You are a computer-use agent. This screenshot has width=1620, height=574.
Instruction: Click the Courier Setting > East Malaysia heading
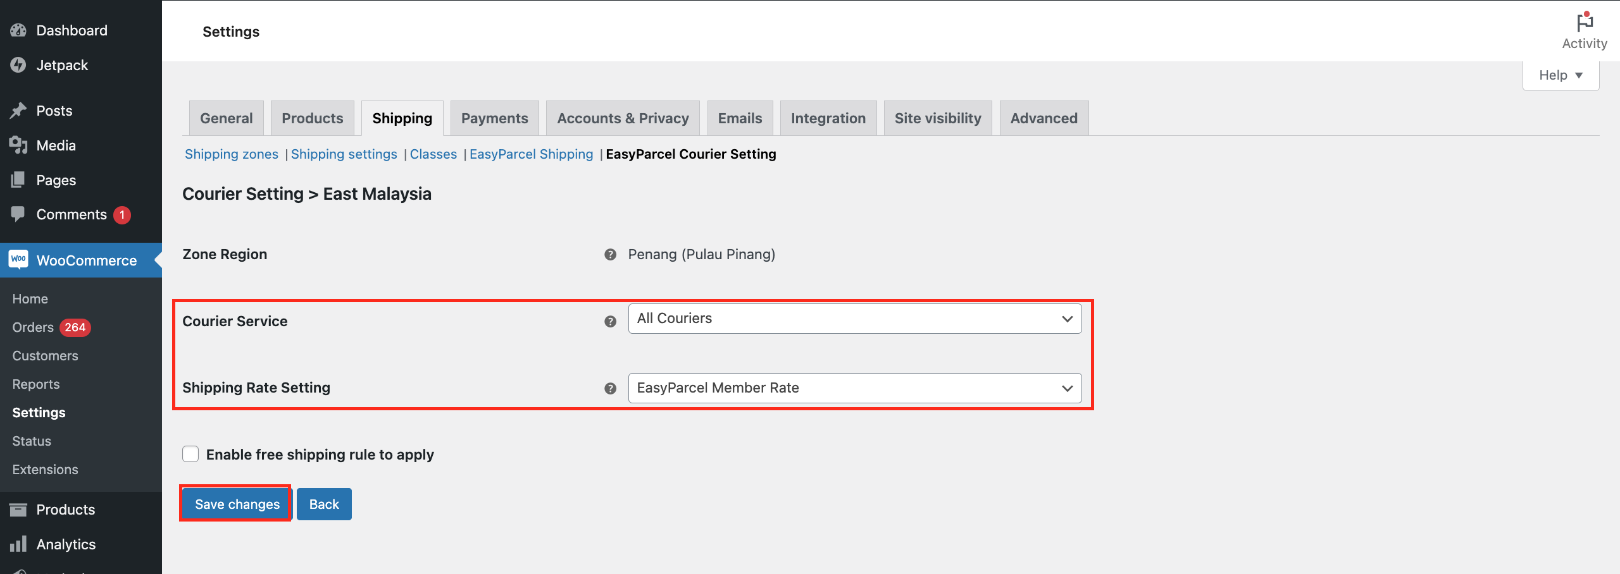pyautogui.click(x=307, y=194)
